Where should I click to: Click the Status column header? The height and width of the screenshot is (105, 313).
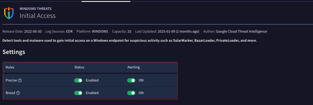(x=79, y=67)
